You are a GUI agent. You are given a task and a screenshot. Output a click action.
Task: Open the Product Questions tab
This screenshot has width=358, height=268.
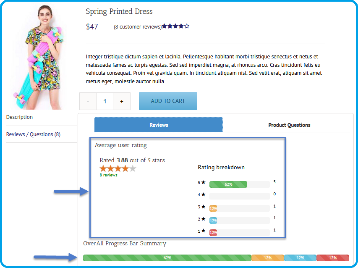click(289, 125)
